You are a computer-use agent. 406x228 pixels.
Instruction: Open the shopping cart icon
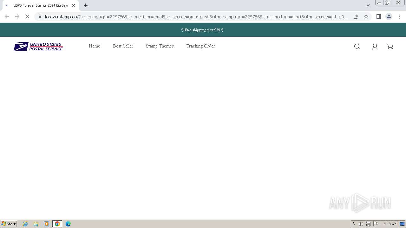pyautogui.click(x=390, y=47)
